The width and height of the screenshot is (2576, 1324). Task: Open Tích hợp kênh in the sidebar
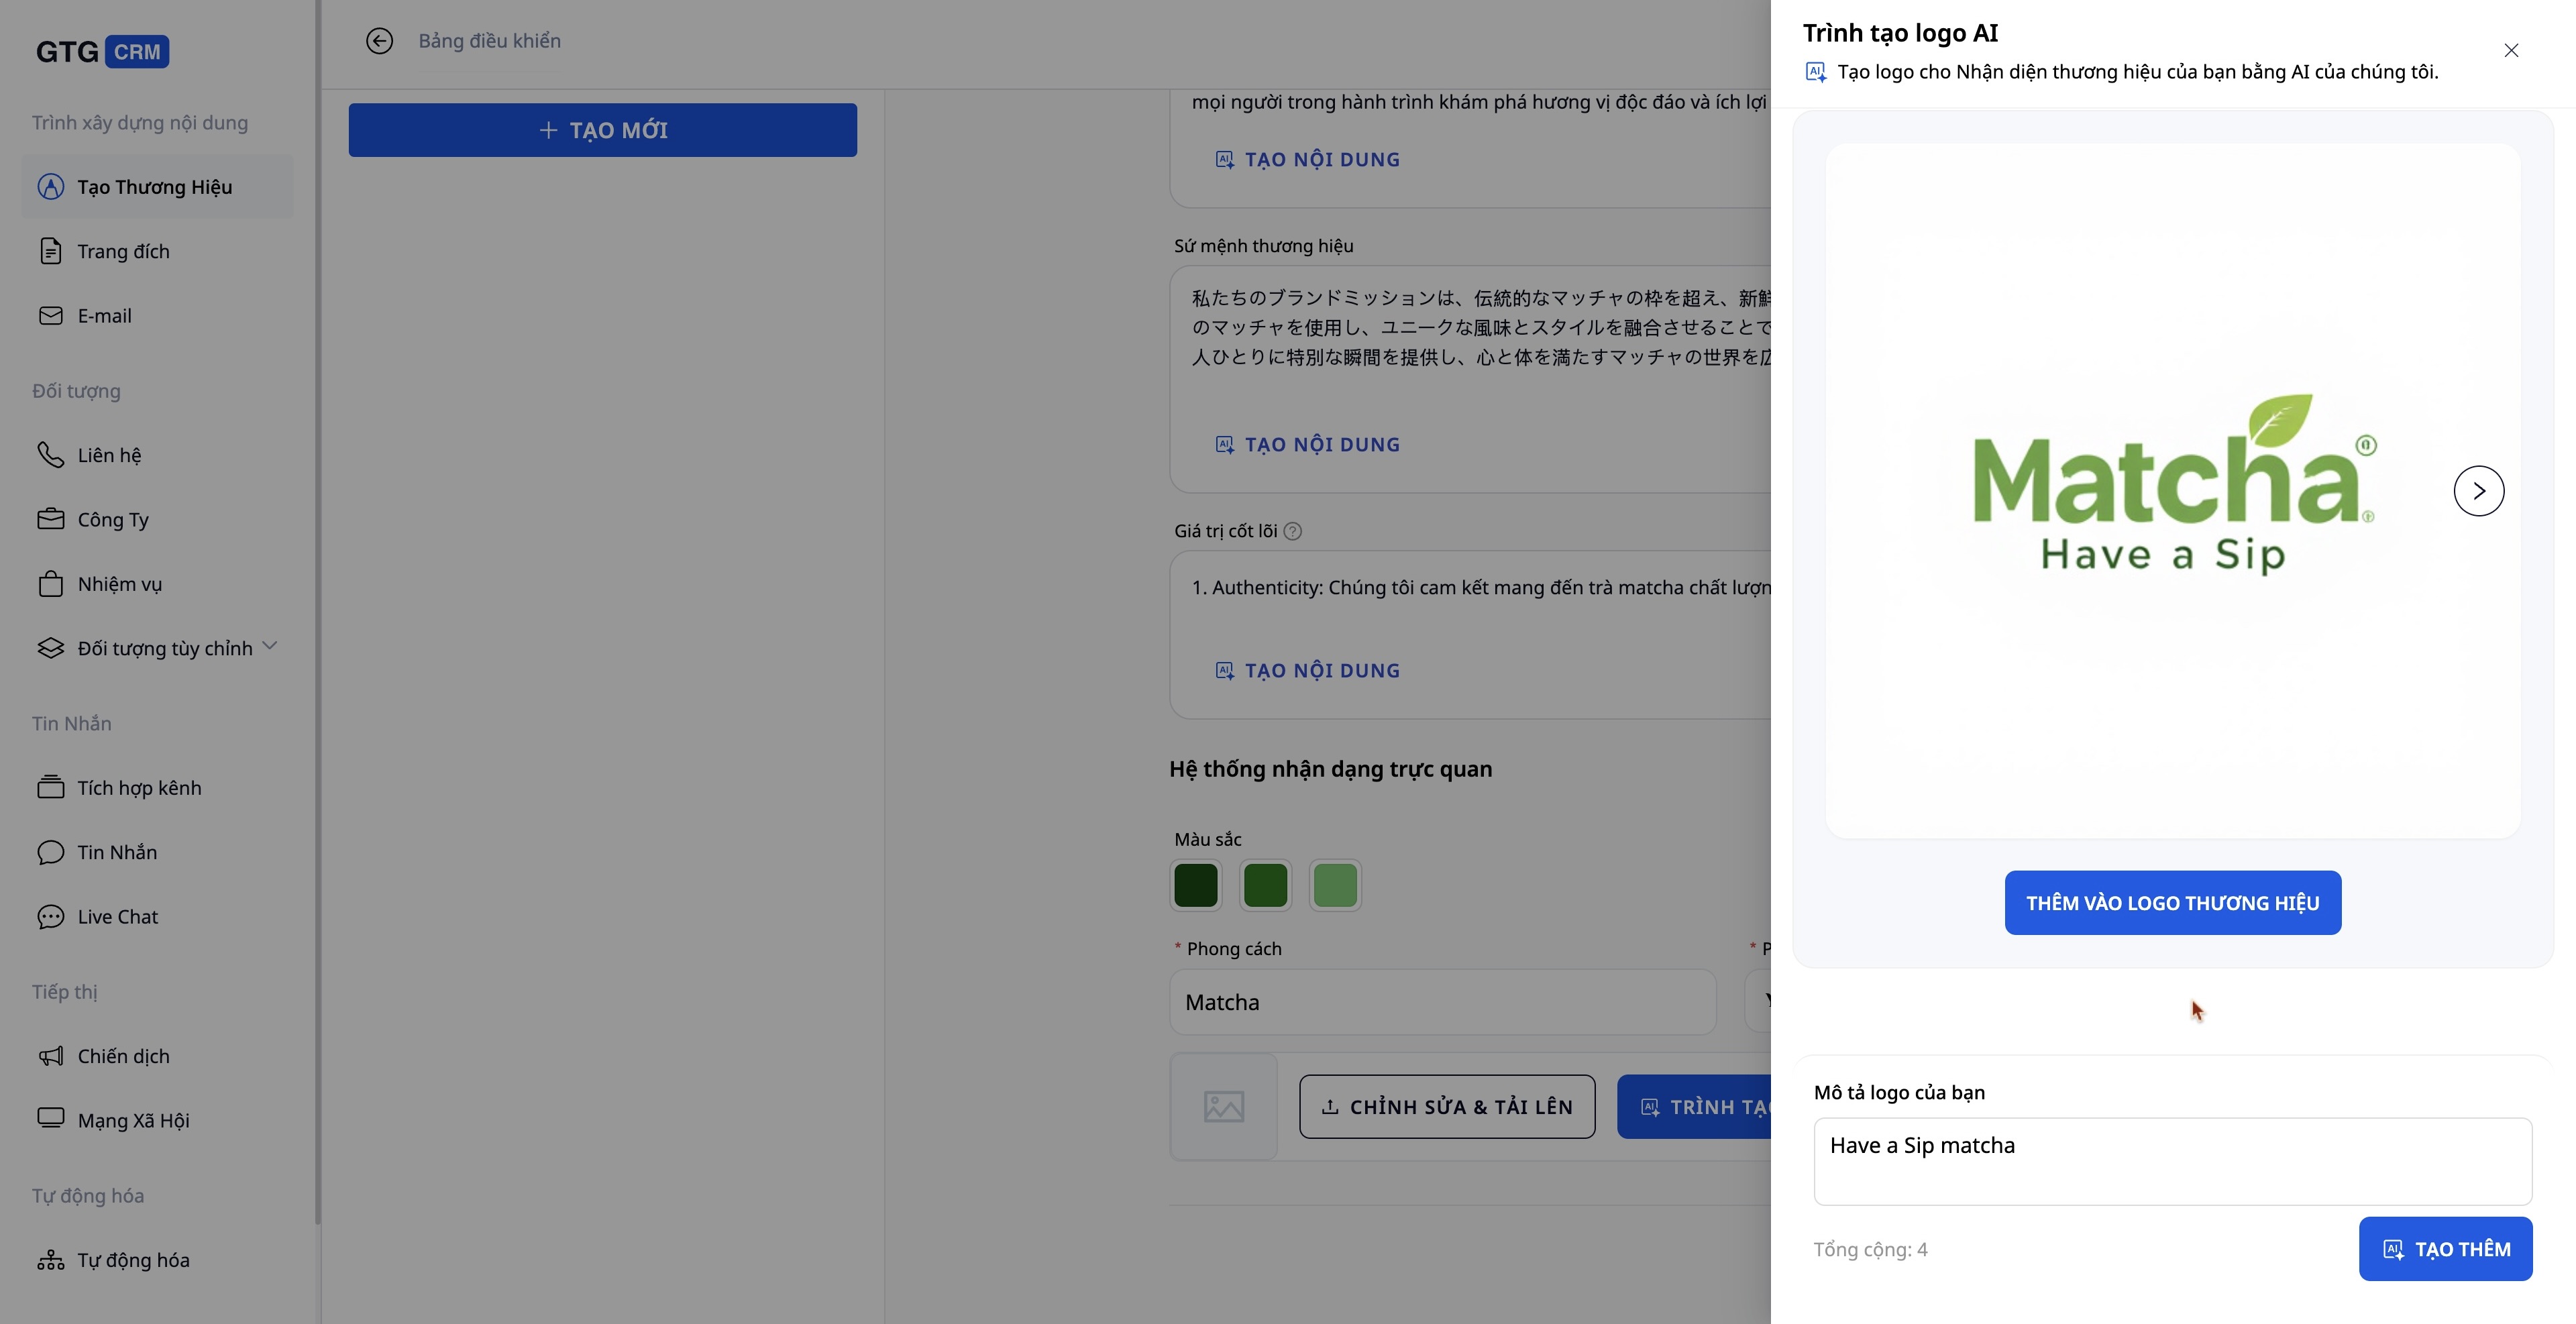pyautogui.click(x=139, y=788)
